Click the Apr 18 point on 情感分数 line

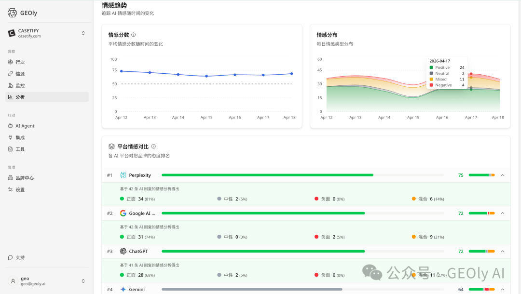(x=292, y=74)
